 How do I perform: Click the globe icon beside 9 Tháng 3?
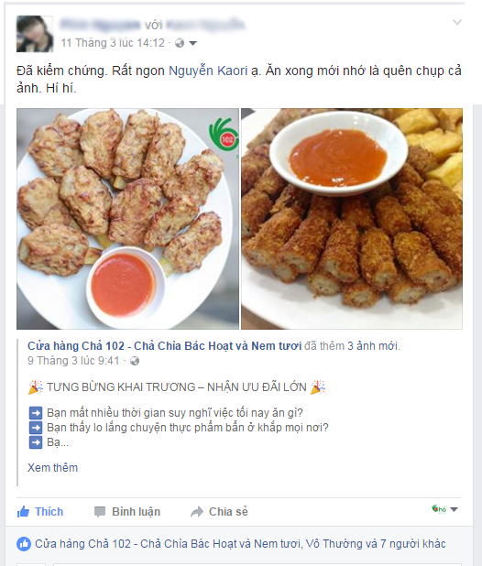pos(135,361)
